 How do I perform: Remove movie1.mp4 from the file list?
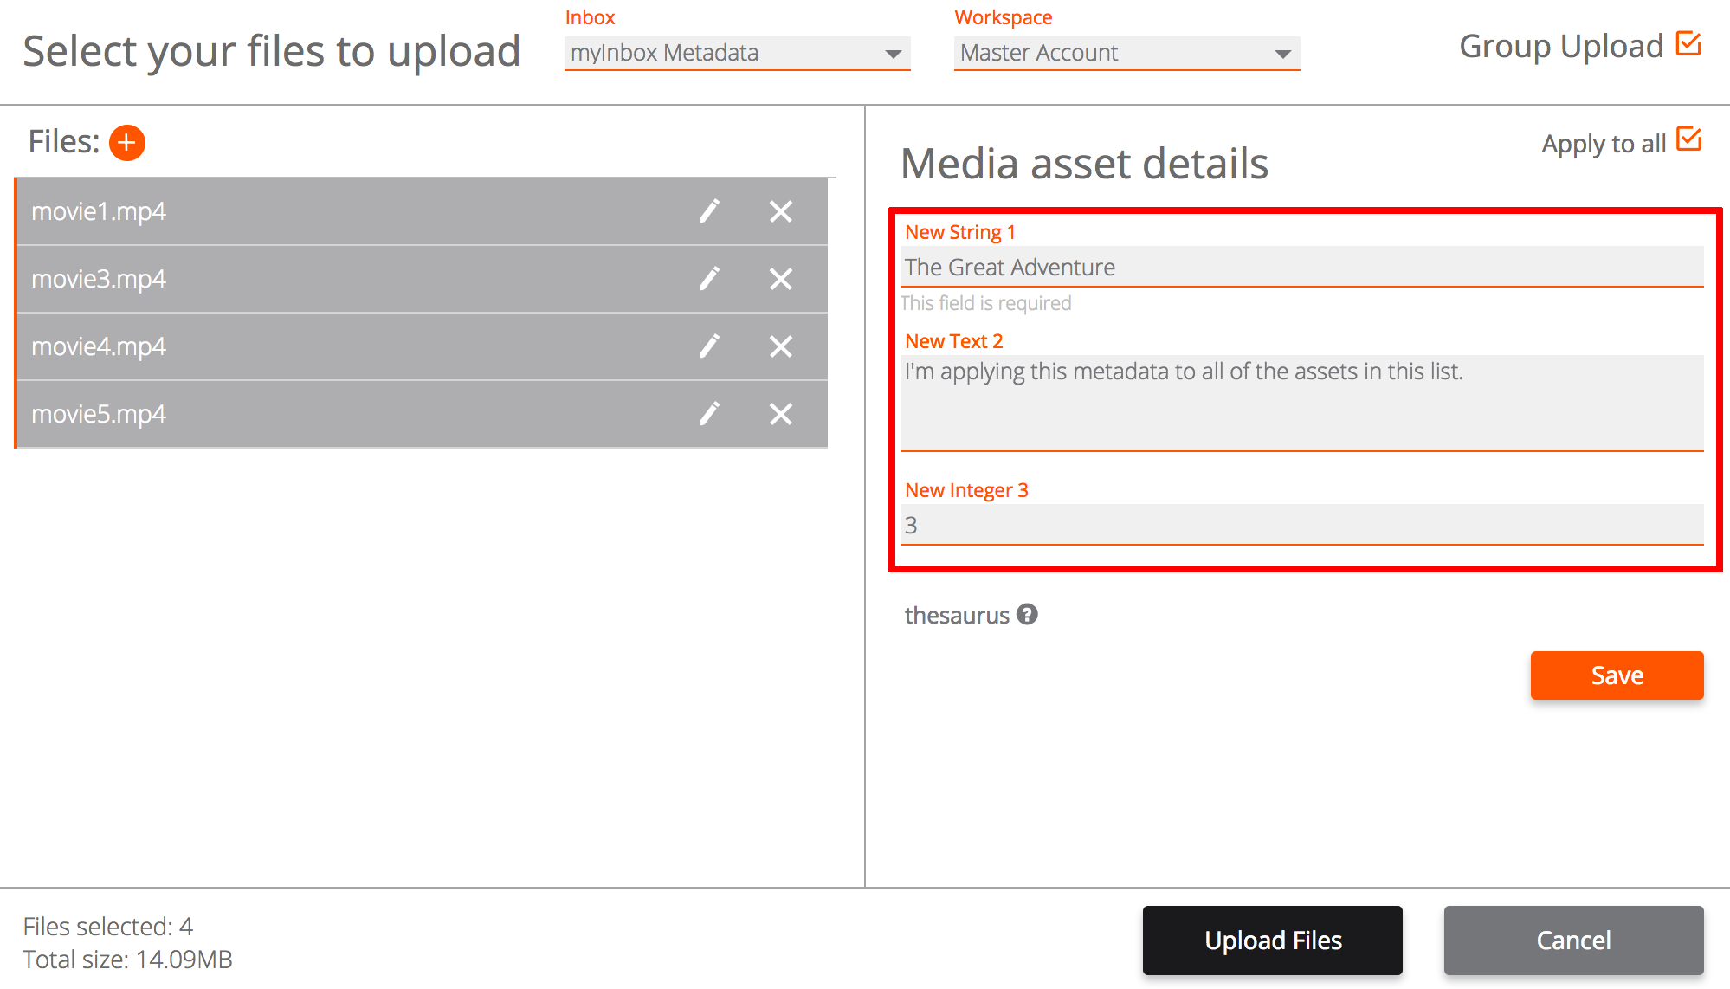pyautogui.click(x=780, y=211)
